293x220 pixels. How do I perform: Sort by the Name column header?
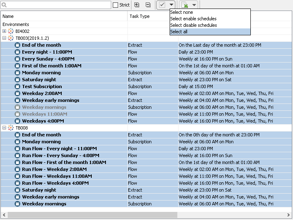8,16
